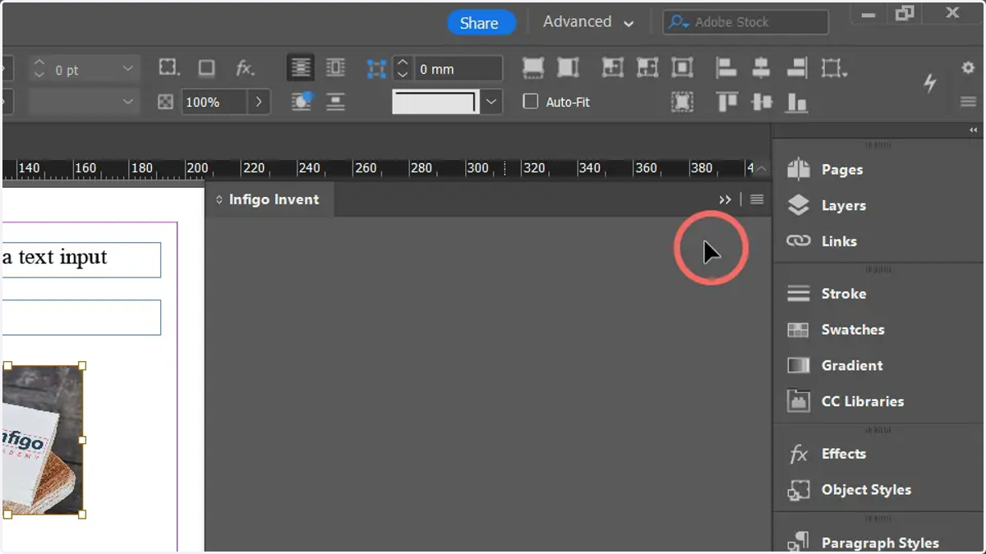Image resolution: width=986 pixels, height=554 pixels.
Task: Click the 100% opacity field
Action: 214,102
